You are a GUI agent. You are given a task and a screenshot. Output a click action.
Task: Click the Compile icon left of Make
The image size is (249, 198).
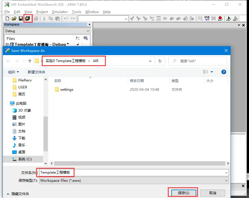click(x=200, y=19)
